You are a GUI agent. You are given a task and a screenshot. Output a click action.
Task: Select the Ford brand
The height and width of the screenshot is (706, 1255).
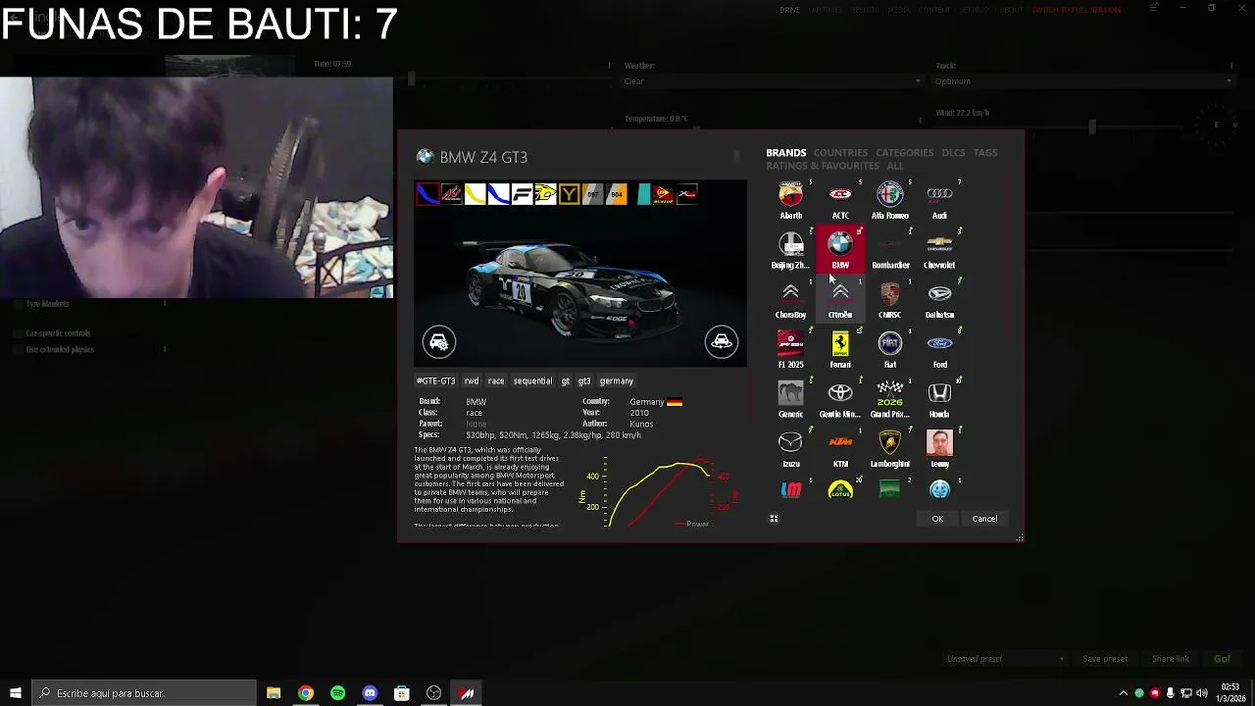pyautogui.click(x=939, y=349)
